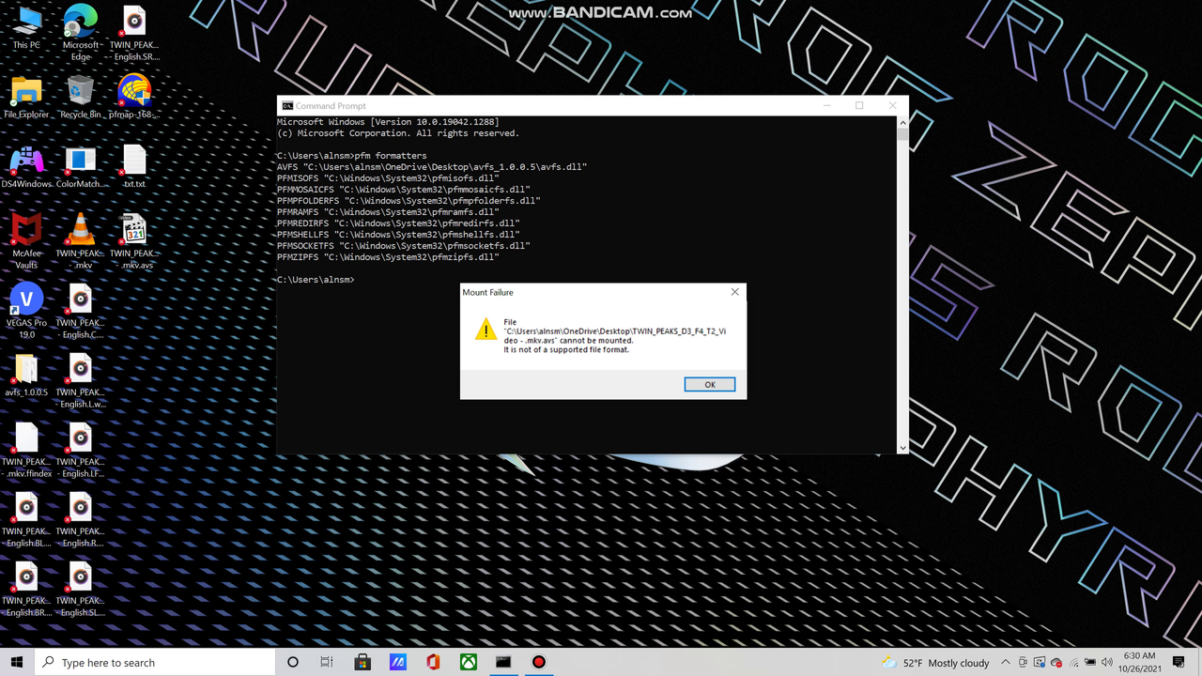Select the txt.txt file on the desktop
The width and height of the screenshot is (1202, 676).
pyautogui.click(x=134, y=167)
